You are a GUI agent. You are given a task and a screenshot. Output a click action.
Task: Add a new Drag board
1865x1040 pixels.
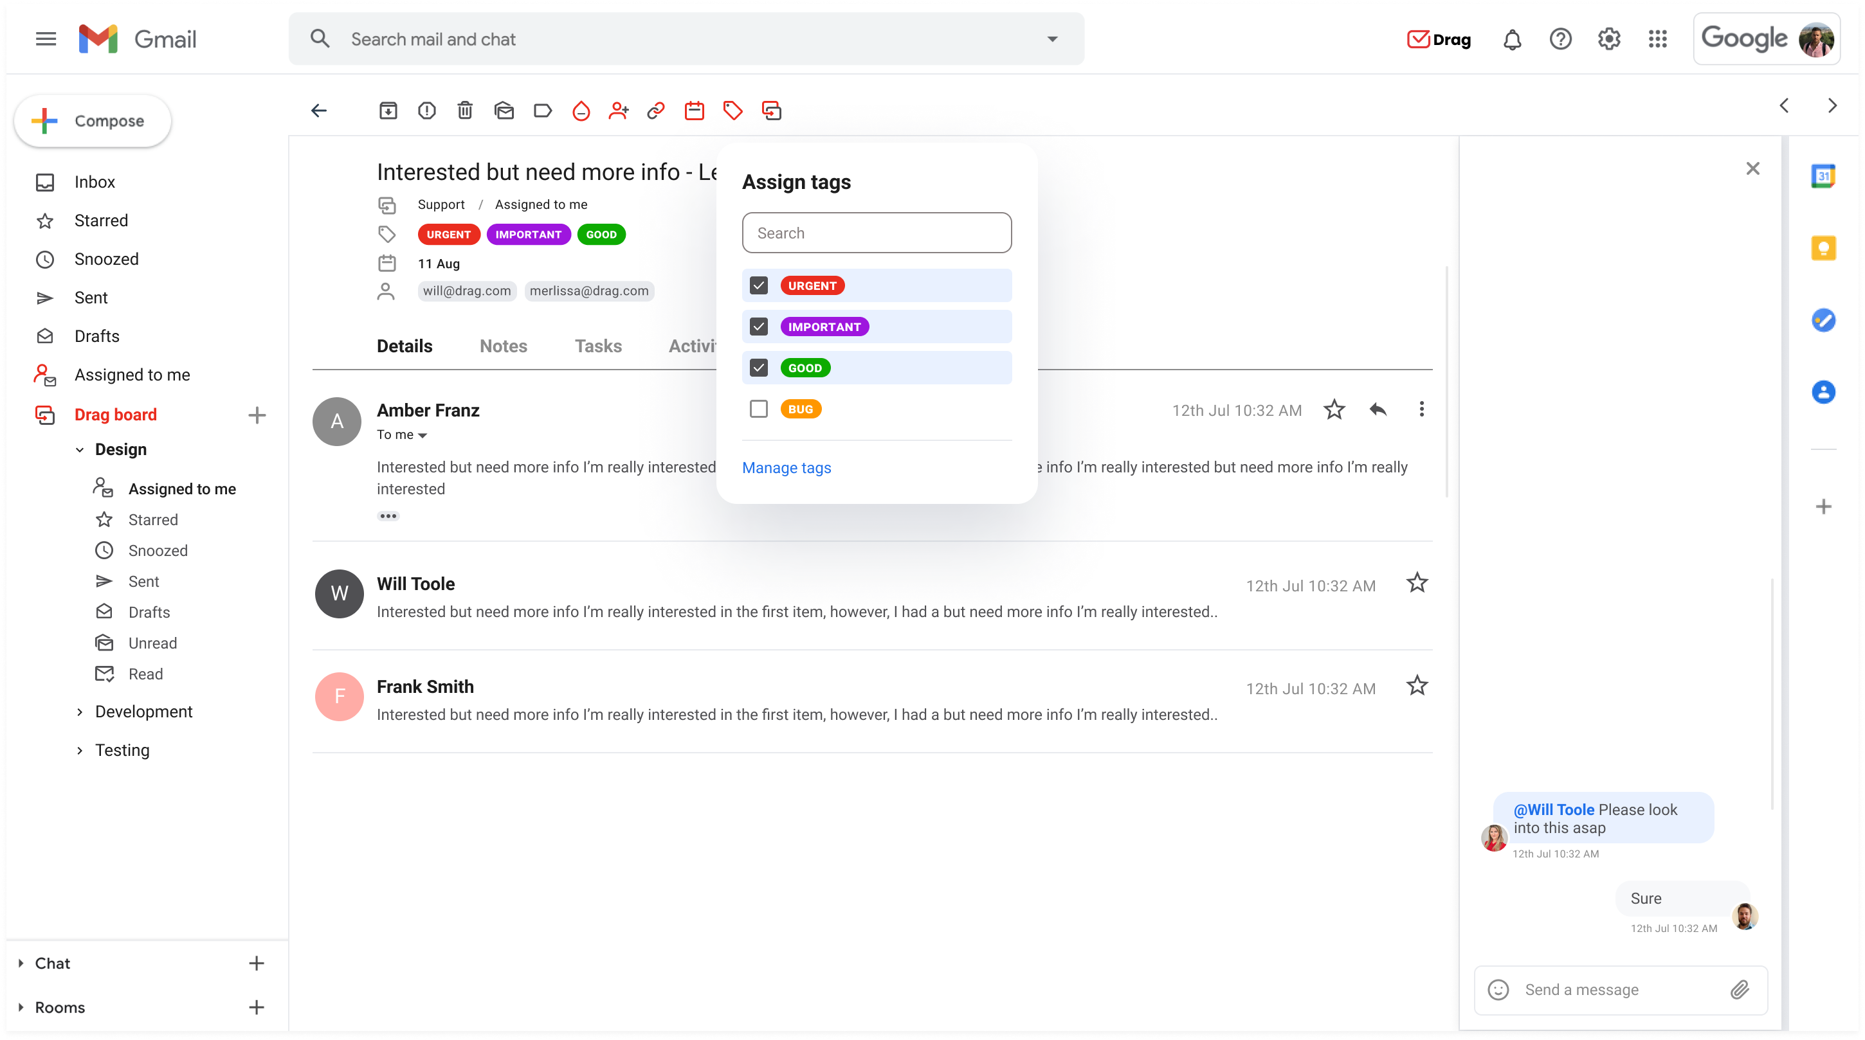pyautogui.click(x=257, y=415)
